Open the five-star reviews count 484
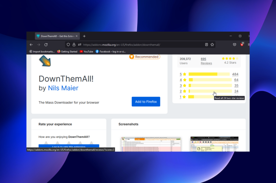Screen dimensions: 276x183 [x=235, y=74]
